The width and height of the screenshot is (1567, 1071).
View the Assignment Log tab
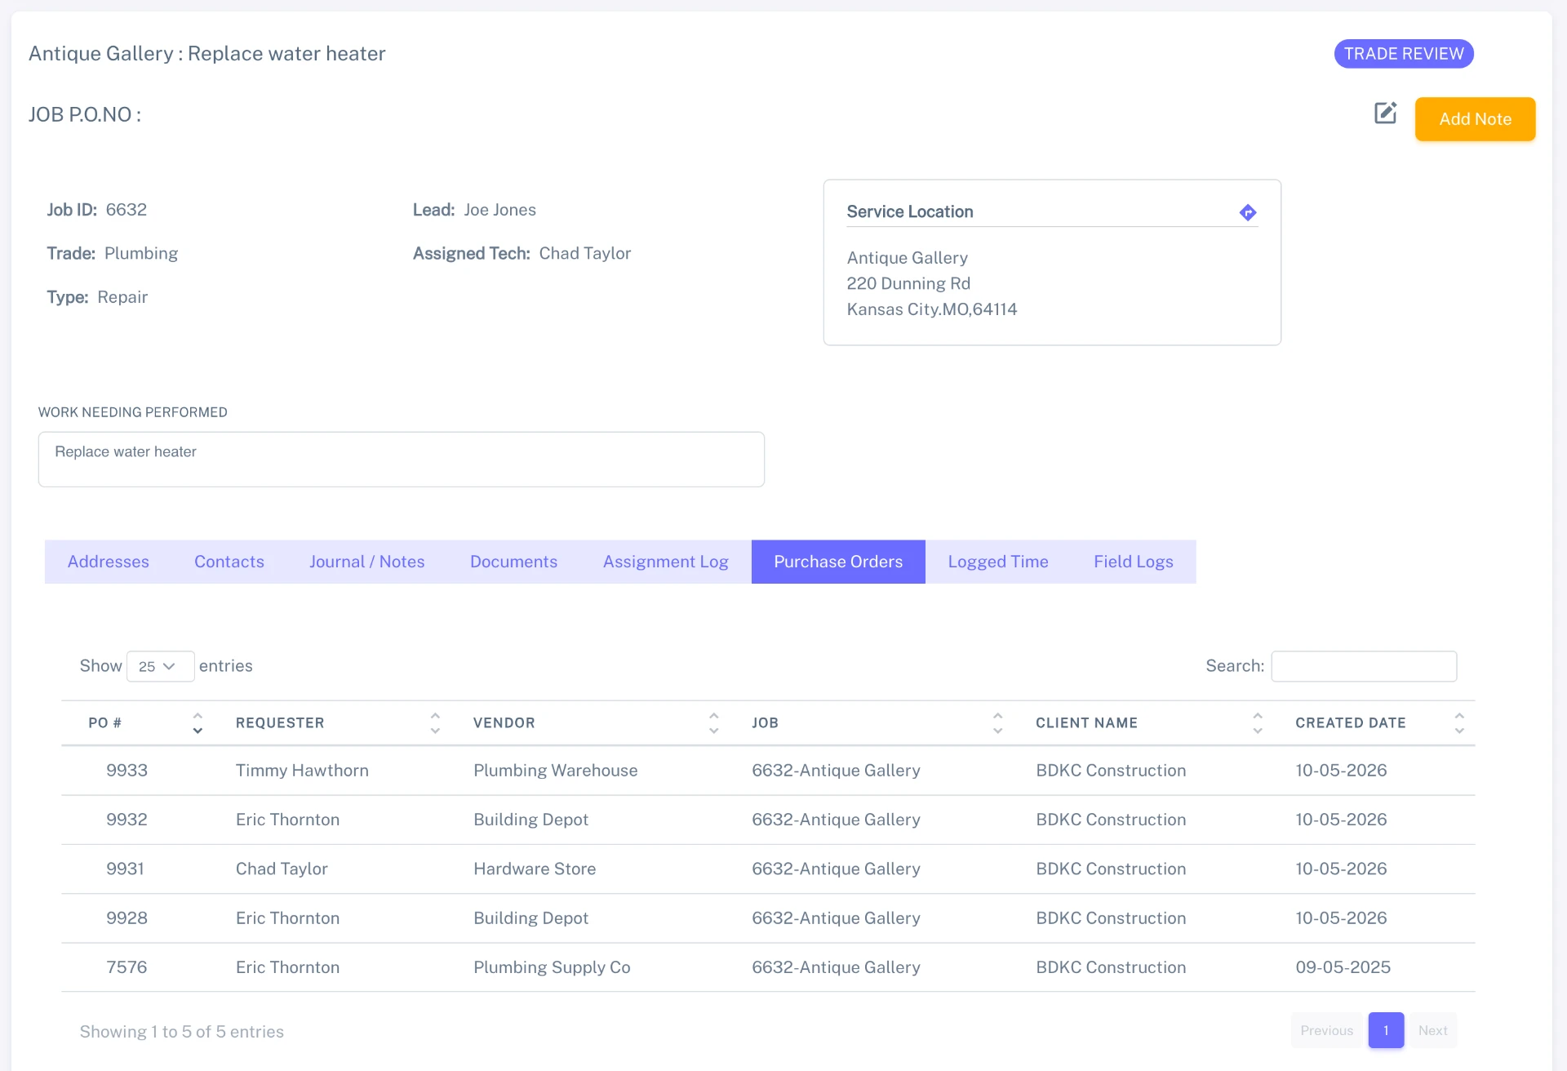[666, 562]
